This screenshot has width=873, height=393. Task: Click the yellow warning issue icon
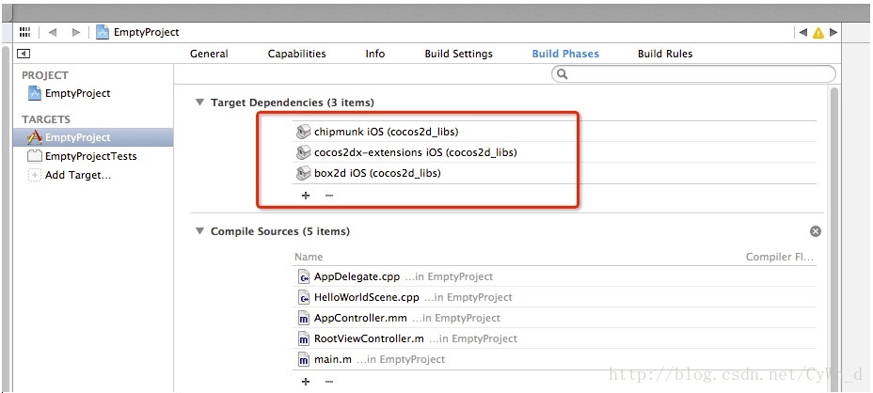[817, 33]
